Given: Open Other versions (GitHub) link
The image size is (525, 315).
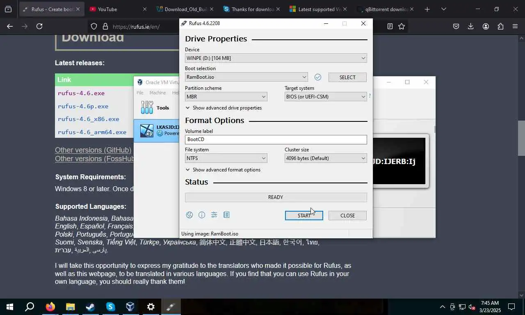Looking at the screenshot, I should pos(93,150).
